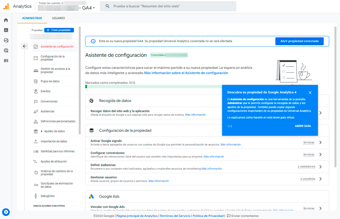Open the Explore icon in left rail
The width and height of the screenshot is (340, 219).
(x=6, y=40)
